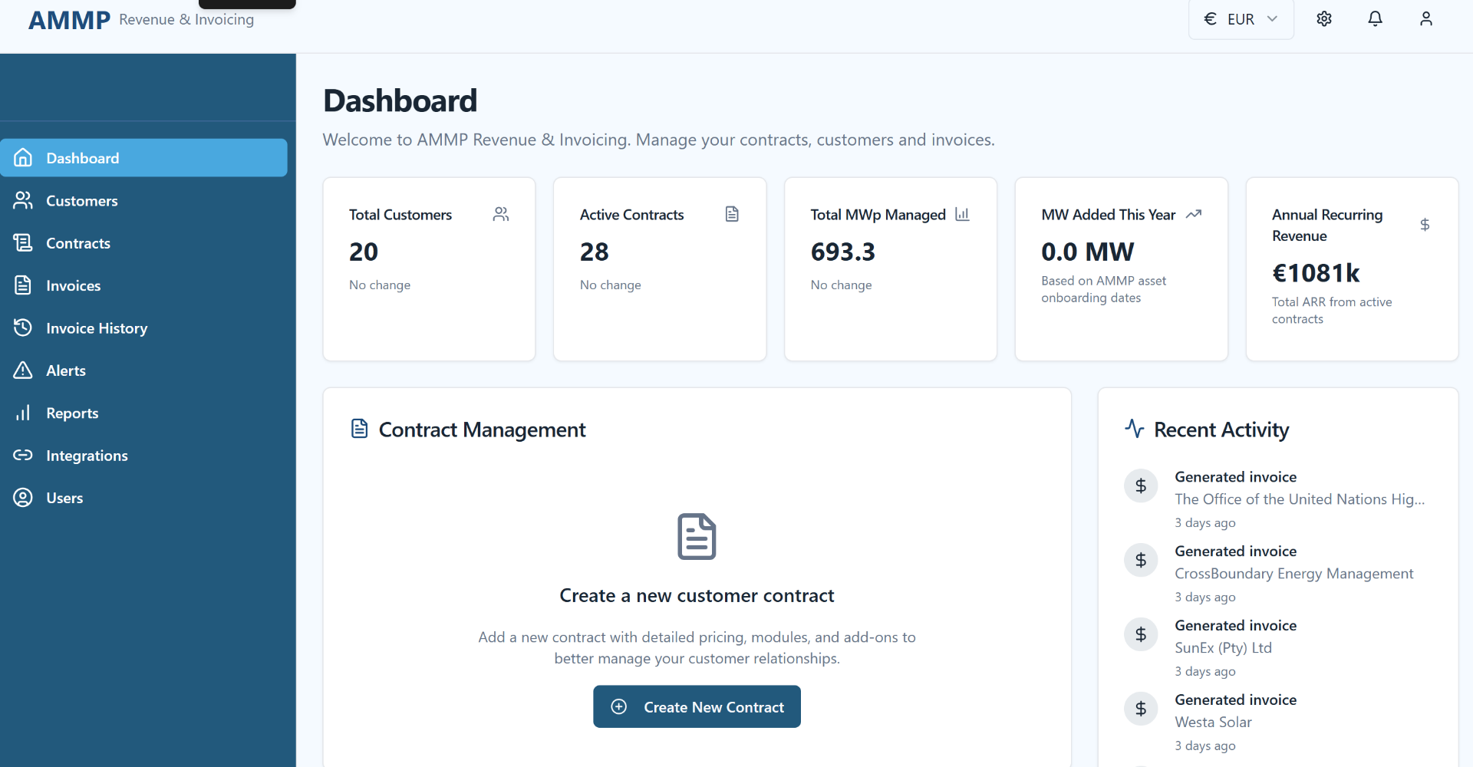Expand the currency selector chevron
This screenshot has width=1473, height=767.
pos(1272,18)
